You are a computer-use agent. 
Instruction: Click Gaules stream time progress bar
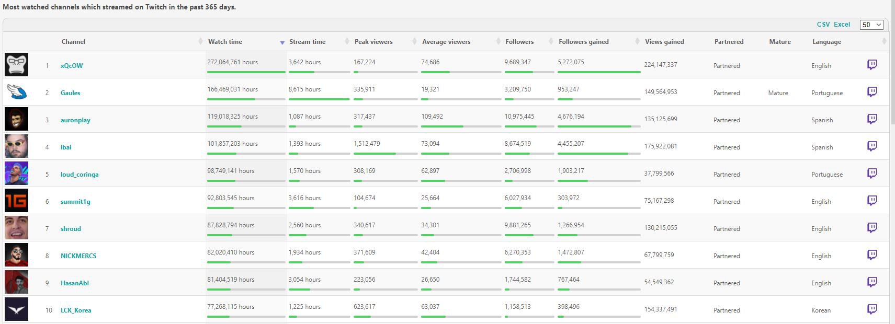(319, 99)
